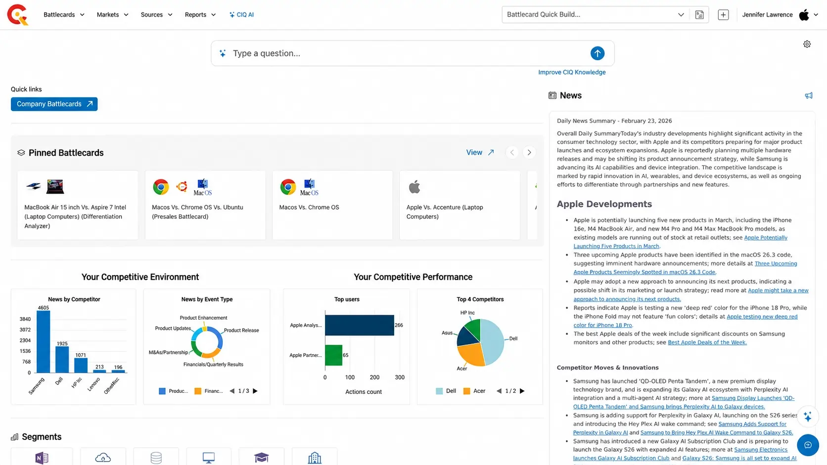The image size is (827, 465).
Task: Click the floating CIQ AI sparkle button
Action: click(808, 417)
